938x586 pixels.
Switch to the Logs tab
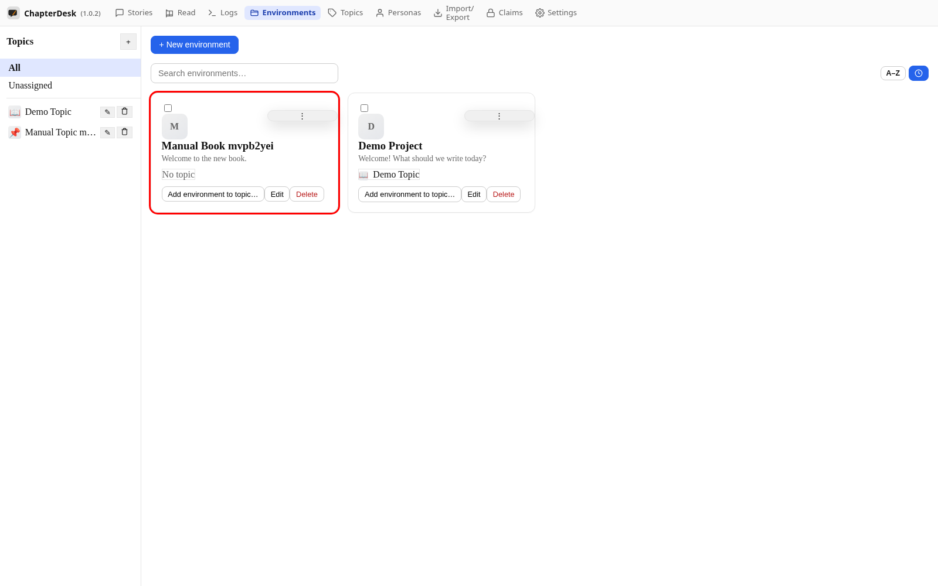point(223,13)
